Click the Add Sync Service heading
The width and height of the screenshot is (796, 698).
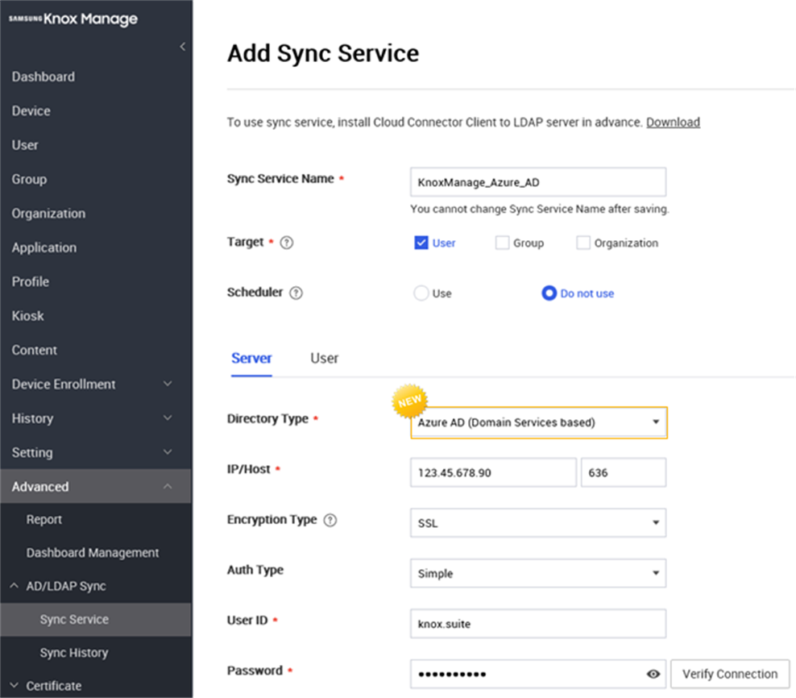(323, 53)
